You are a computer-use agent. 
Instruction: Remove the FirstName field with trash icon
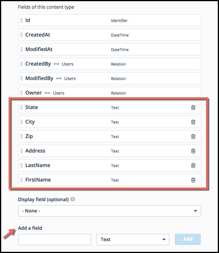click(193, 180)
